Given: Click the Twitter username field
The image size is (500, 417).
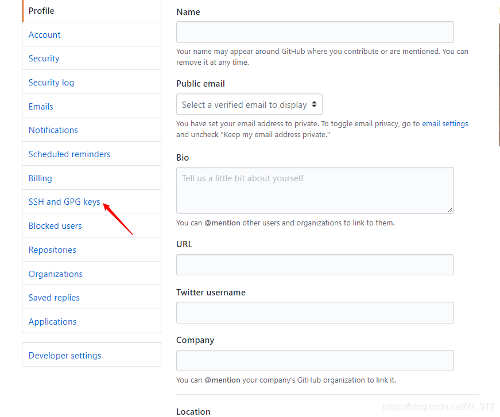Looking at the screenshot, I should coord(315,313).
